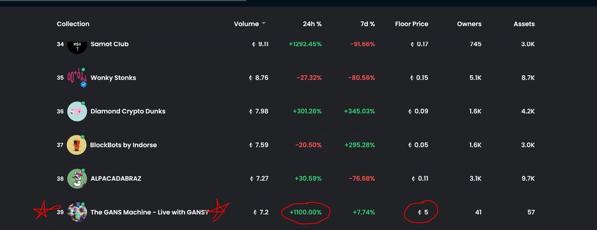Open the Diamond Crypto Dunks avatar
This screenshot has width=597, height=230.
coord(77,111)
